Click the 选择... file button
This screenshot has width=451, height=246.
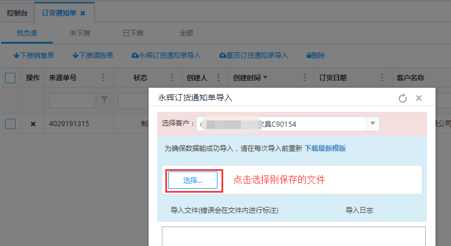click(193, 180)
